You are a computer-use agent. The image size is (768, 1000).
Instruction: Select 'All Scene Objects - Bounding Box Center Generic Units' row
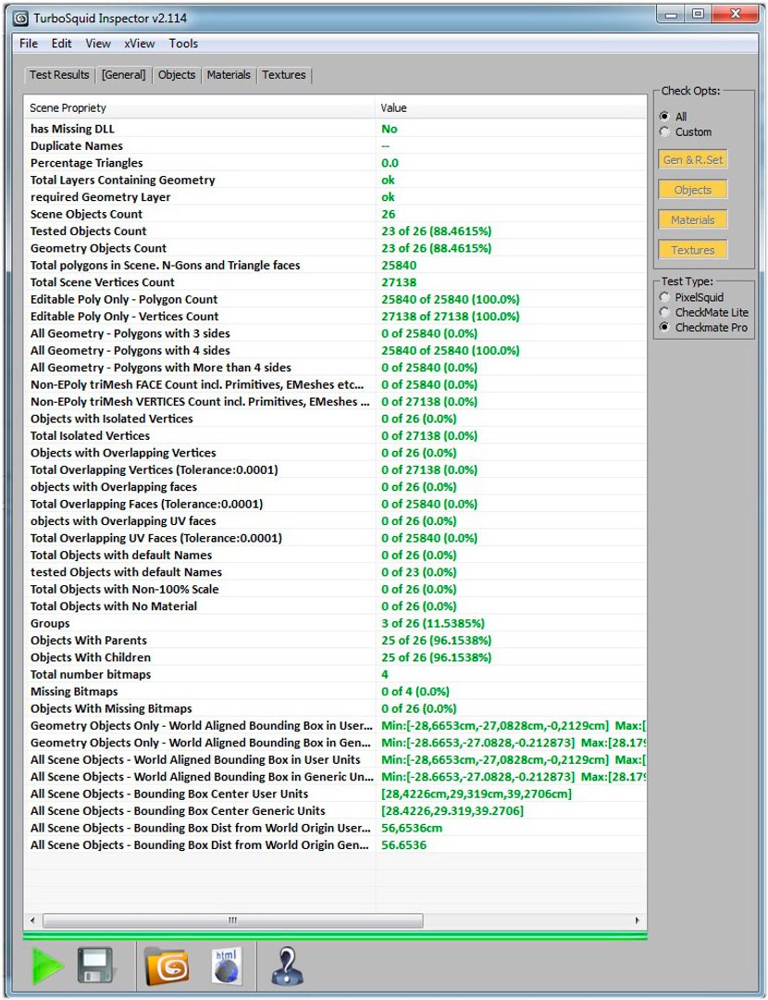(x=335, y=810)
